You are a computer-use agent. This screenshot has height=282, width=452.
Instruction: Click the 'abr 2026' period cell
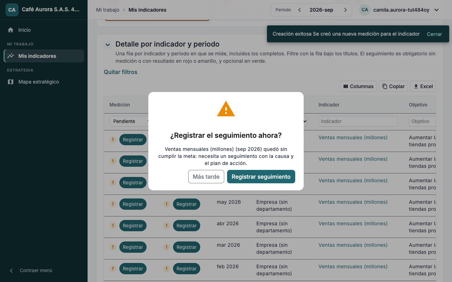(228, 223)
